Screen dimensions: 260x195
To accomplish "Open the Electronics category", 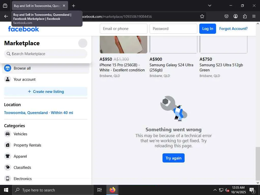I will (x=46, y=178).
